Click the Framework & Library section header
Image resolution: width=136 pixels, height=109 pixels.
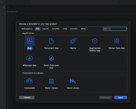point(33,73)
